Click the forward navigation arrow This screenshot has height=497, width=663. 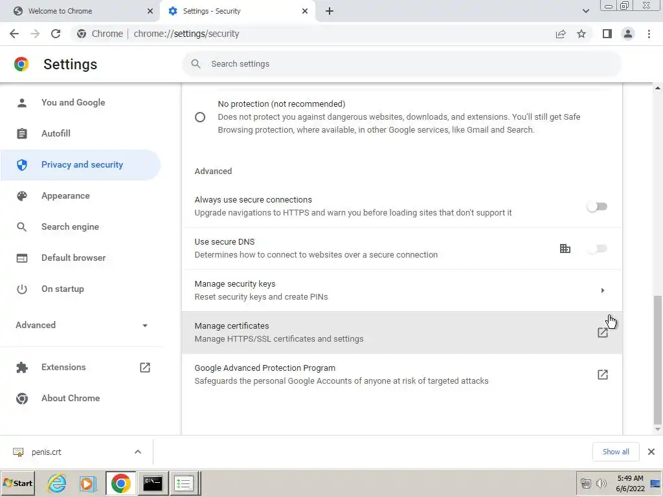click(35, 34)
